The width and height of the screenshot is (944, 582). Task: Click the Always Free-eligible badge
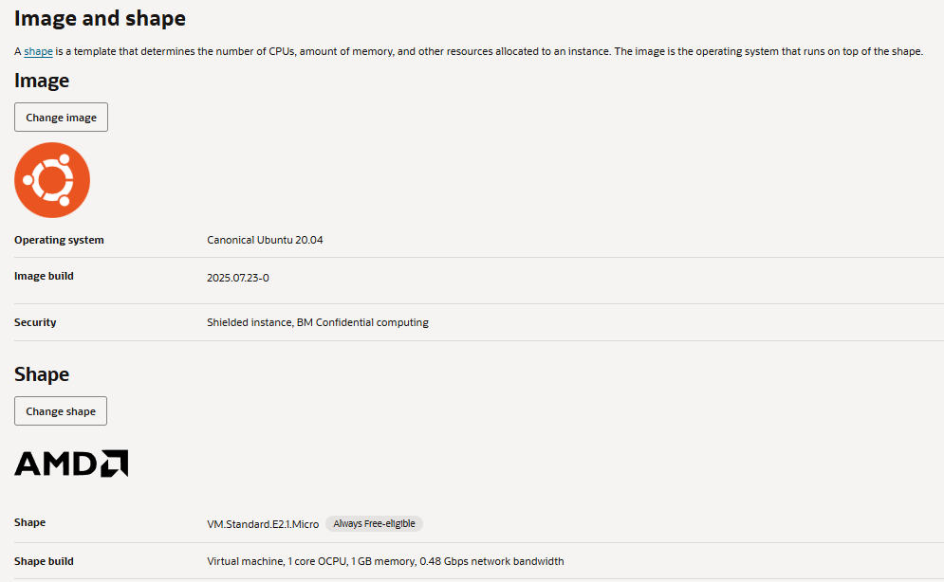click(x=374, y=523)
